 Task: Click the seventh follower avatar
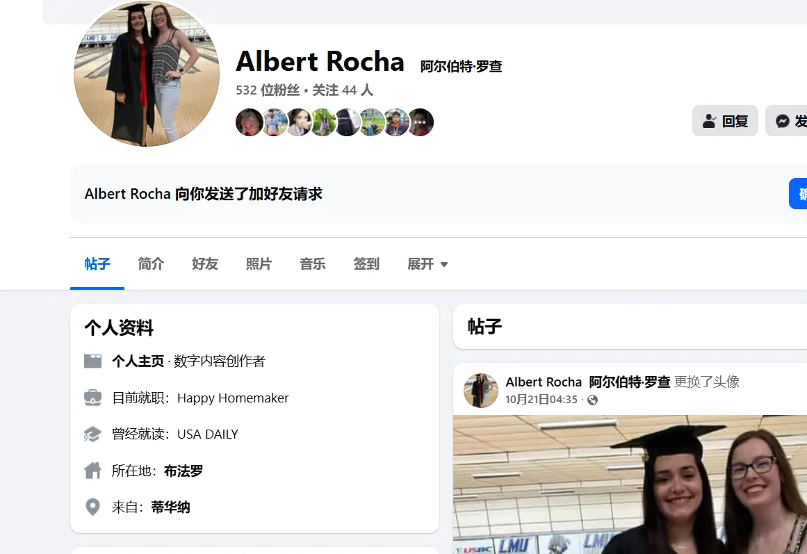(396, 122)
